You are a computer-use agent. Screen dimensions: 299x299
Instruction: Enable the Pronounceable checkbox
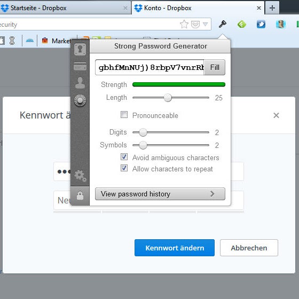[124, 115]
